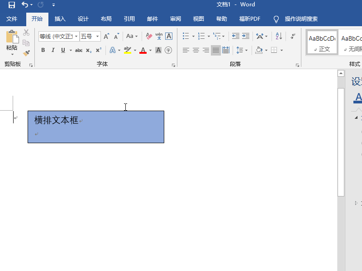This screenshot has width=362, height=271.
Task: Toggle underline formatting
Action: (x=63, y=50)
